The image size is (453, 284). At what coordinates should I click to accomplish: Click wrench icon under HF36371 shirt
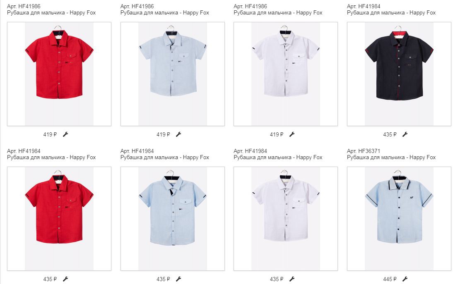pyautogui.click(x=405, y=279)
